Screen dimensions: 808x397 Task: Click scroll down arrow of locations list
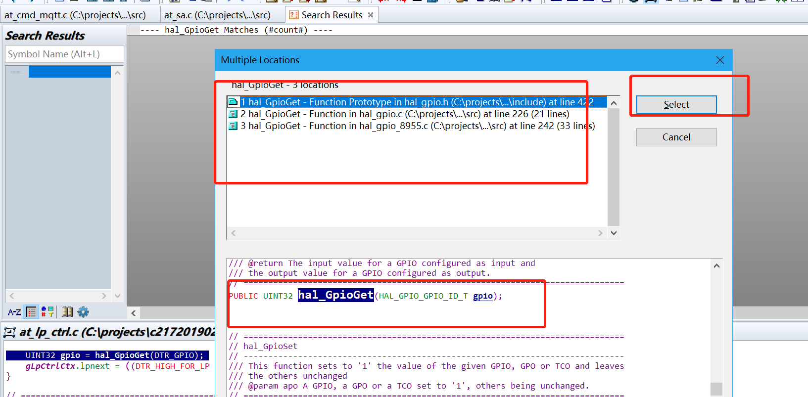[x=614, y=233]
